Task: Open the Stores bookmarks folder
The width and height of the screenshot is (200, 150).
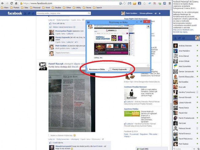Action: pos(87,8)
